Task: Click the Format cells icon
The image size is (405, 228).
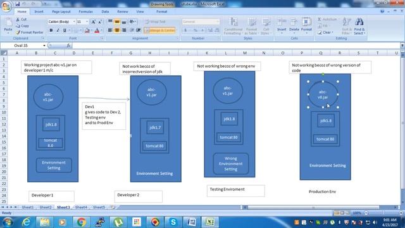Action: tap(306, 22)
